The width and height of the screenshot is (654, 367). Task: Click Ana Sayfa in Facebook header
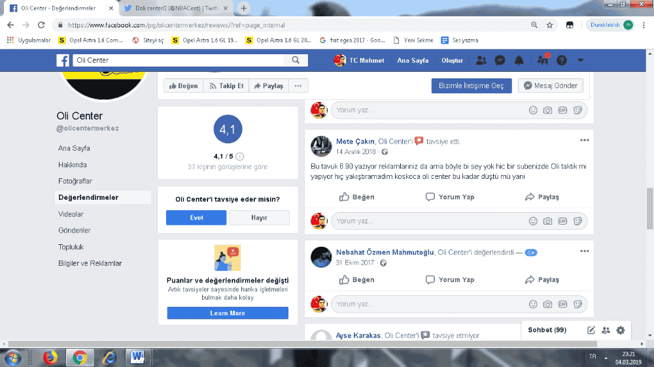point(413,60)
